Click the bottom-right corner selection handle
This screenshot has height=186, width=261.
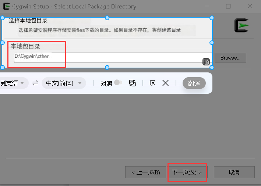(212, 67)
